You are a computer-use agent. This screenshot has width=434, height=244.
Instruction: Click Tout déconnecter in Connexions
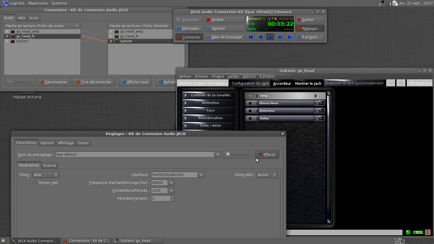tap(94, 82)
